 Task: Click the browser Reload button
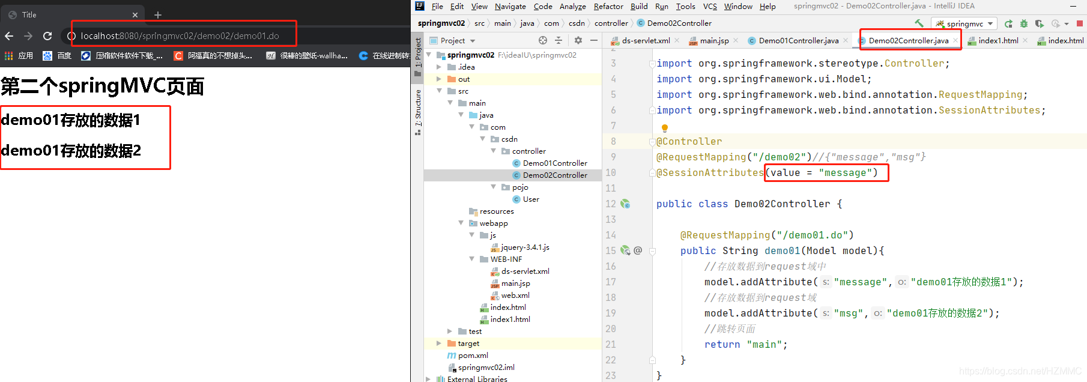click(x=47, y=36)
